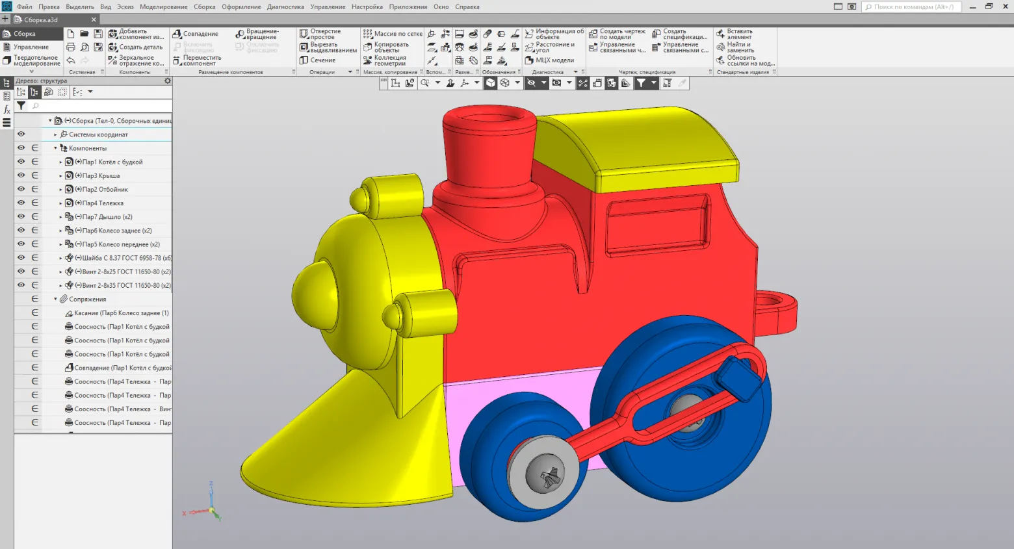Pick Переместить компонент tool
Viewport: 1014px width, 549px height.
pos(198,60)
